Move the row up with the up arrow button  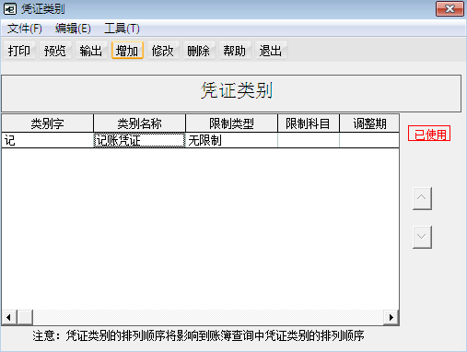pyautogui.click(x=422, y=198)
